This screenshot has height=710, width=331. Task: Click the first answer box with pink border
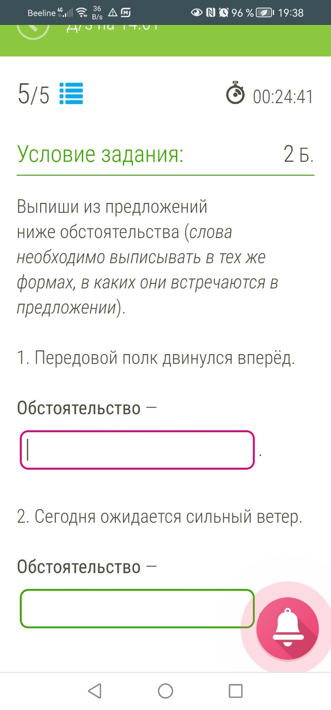coord(137,449)
